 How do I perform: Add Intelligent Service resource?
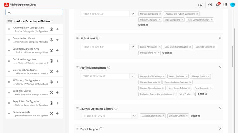57,92
